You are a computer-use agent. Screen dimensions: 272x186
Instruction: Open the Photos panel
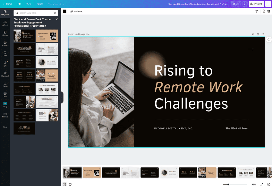(x=5, y=34)
